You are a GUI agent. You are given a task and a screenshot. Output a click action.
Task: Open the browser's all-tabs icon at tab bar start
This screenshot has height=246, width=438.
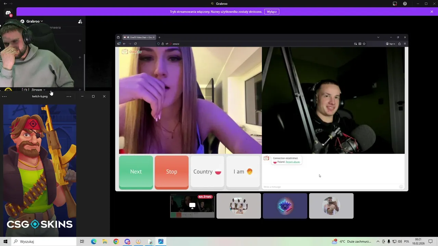(x=118, y=37)
